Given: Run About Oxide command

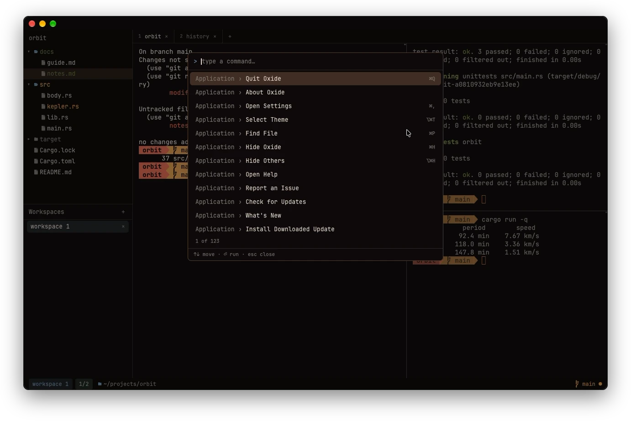Looking at the screenshot, I should pos(315,92).
